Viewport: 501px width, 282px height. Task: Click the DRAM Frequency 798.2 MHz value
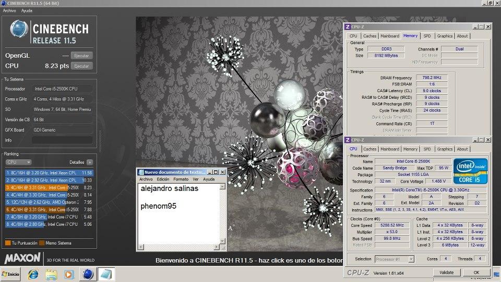click(x=432, y=78)
